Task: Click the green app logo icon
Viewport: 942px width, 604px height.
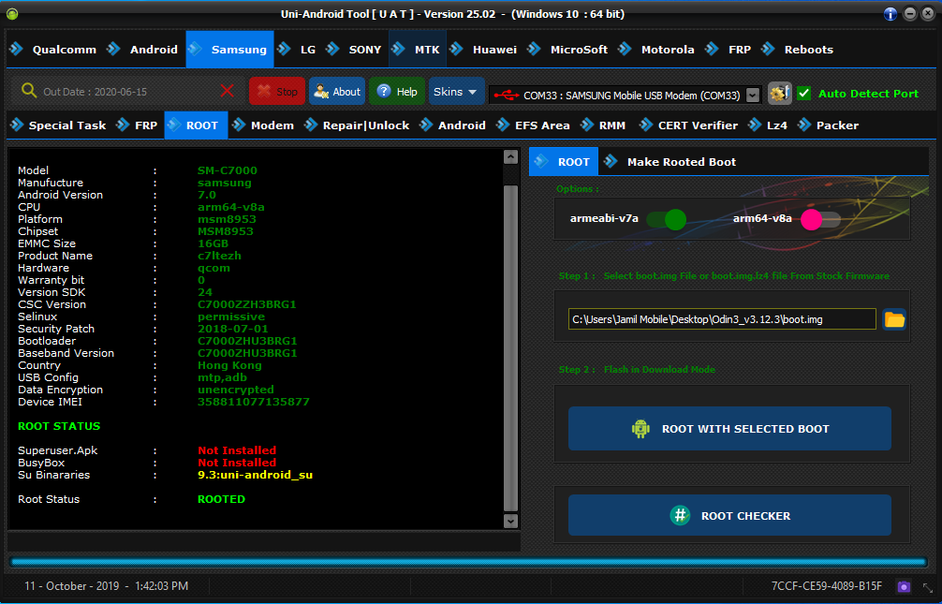Action: coord(12,14)
